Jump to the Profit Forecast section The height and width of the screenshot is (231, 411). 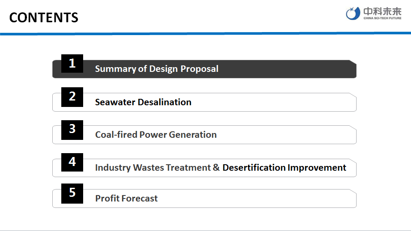click(126, 198)
